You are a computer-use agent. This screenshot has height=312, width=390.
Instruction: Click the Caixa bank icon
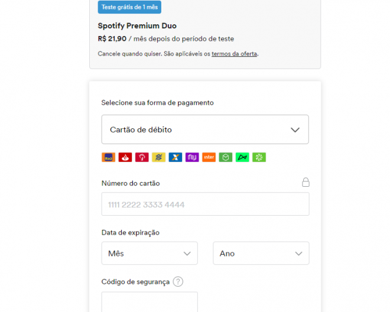[x=175, y=157]
